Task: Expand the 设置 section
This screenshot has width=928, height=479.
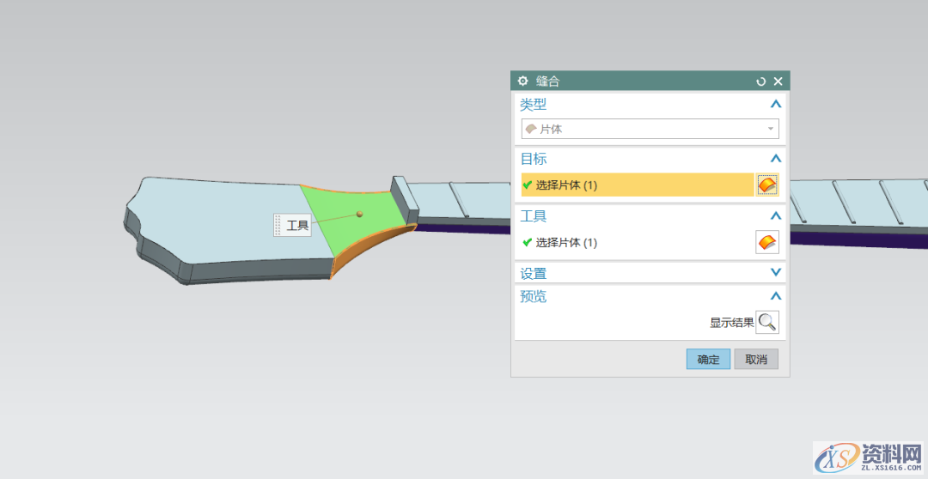Action: 776,273
